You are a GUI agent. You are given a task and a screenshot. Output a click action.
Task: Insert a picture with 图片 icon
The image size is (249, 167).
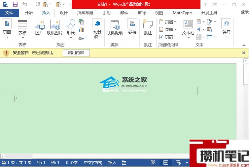click(39, 27)
